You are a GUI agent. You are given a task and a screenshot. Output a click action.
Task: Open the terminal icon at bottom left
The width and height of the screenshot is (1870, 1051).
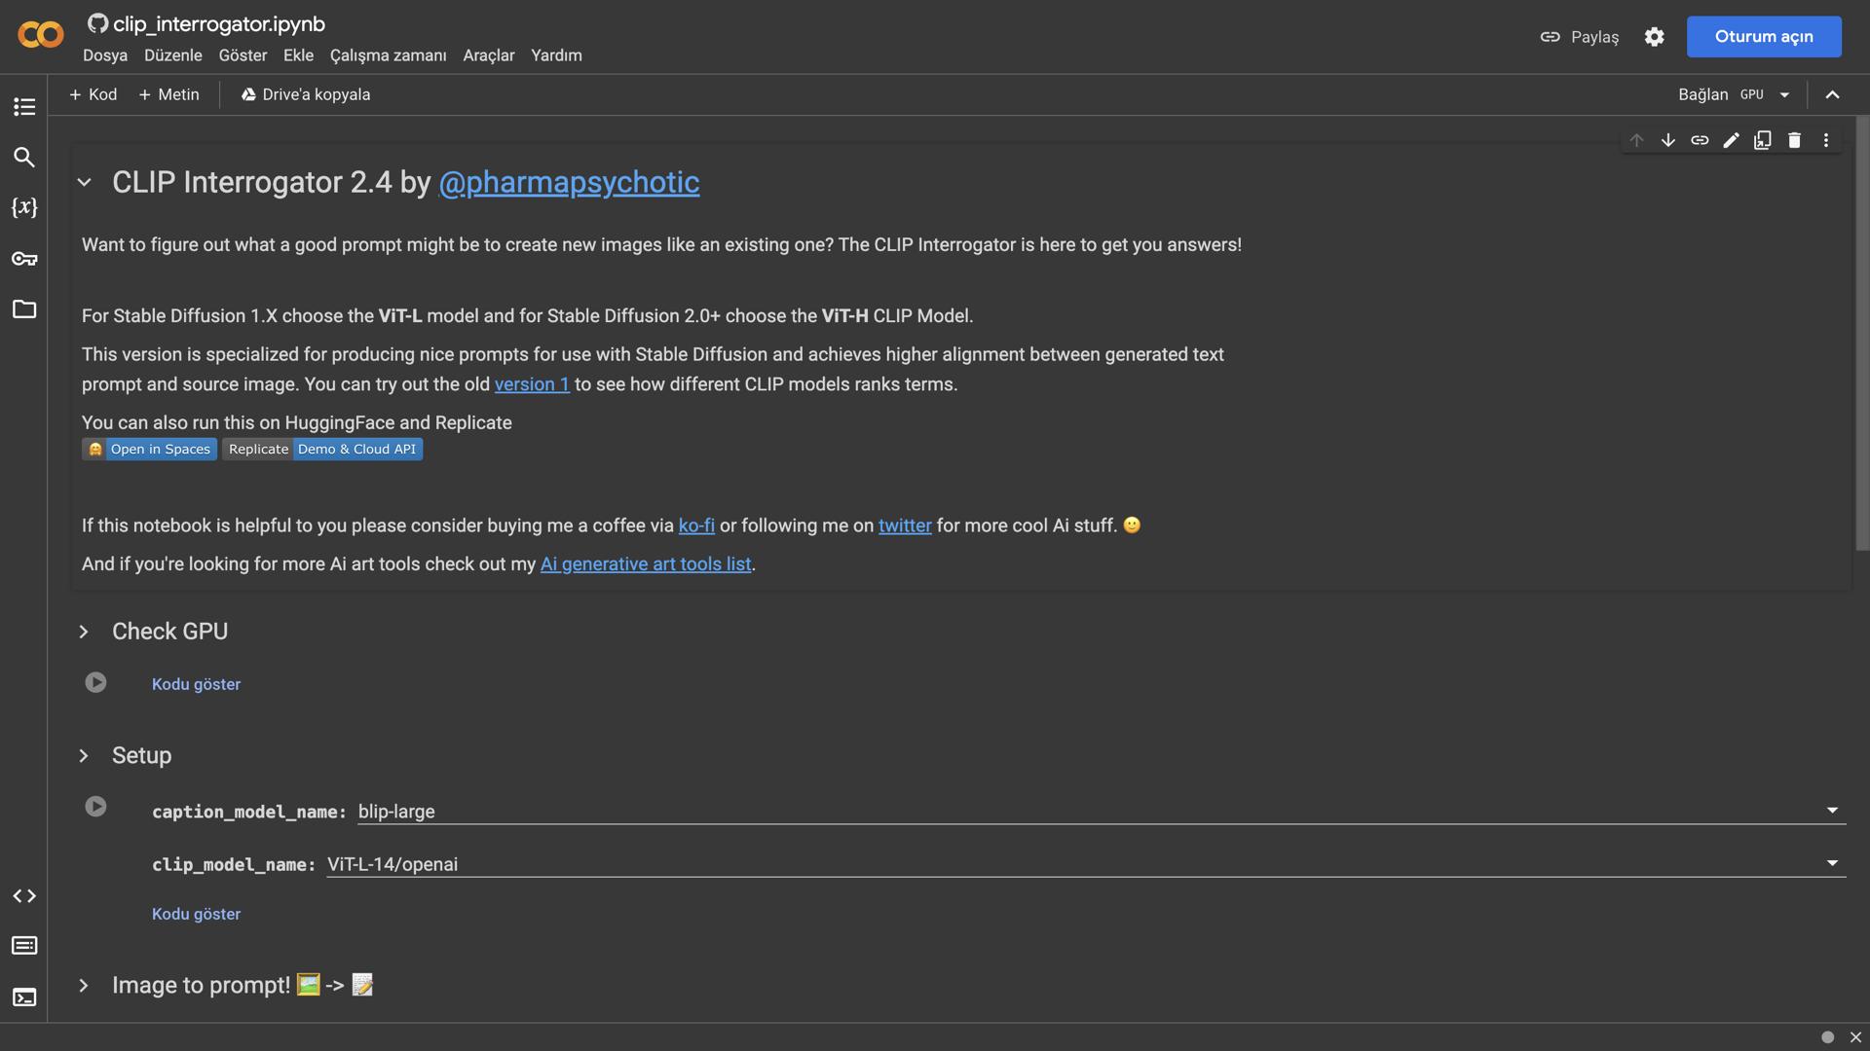click(x=24, y=997)
